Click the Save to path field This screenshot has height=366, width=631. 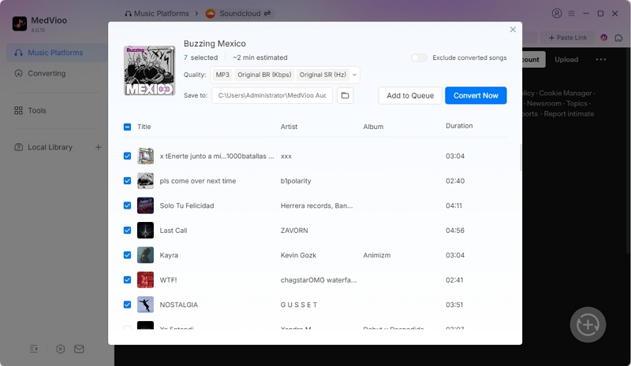pyautogui.click(x=272, y=95)
